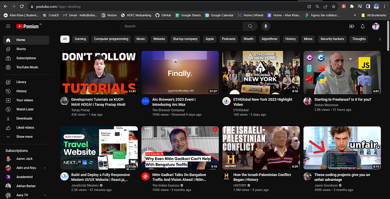Select the Website filter chip
The width and height of the screenshot is (390, 199).
pyautogui.click(x=159, y=39)
